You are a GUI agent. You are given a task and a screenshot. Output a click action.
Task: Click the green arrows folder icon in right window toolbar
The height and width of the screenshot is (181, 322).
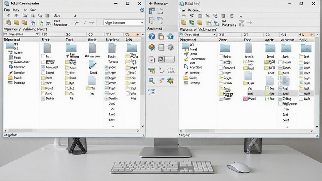point(192,23)
